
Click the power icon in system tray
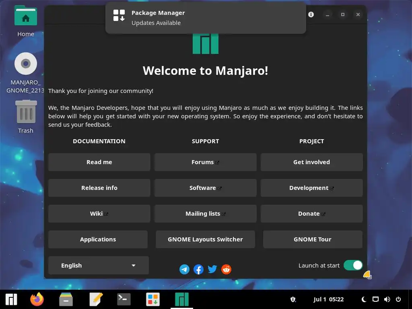point(398,299)
